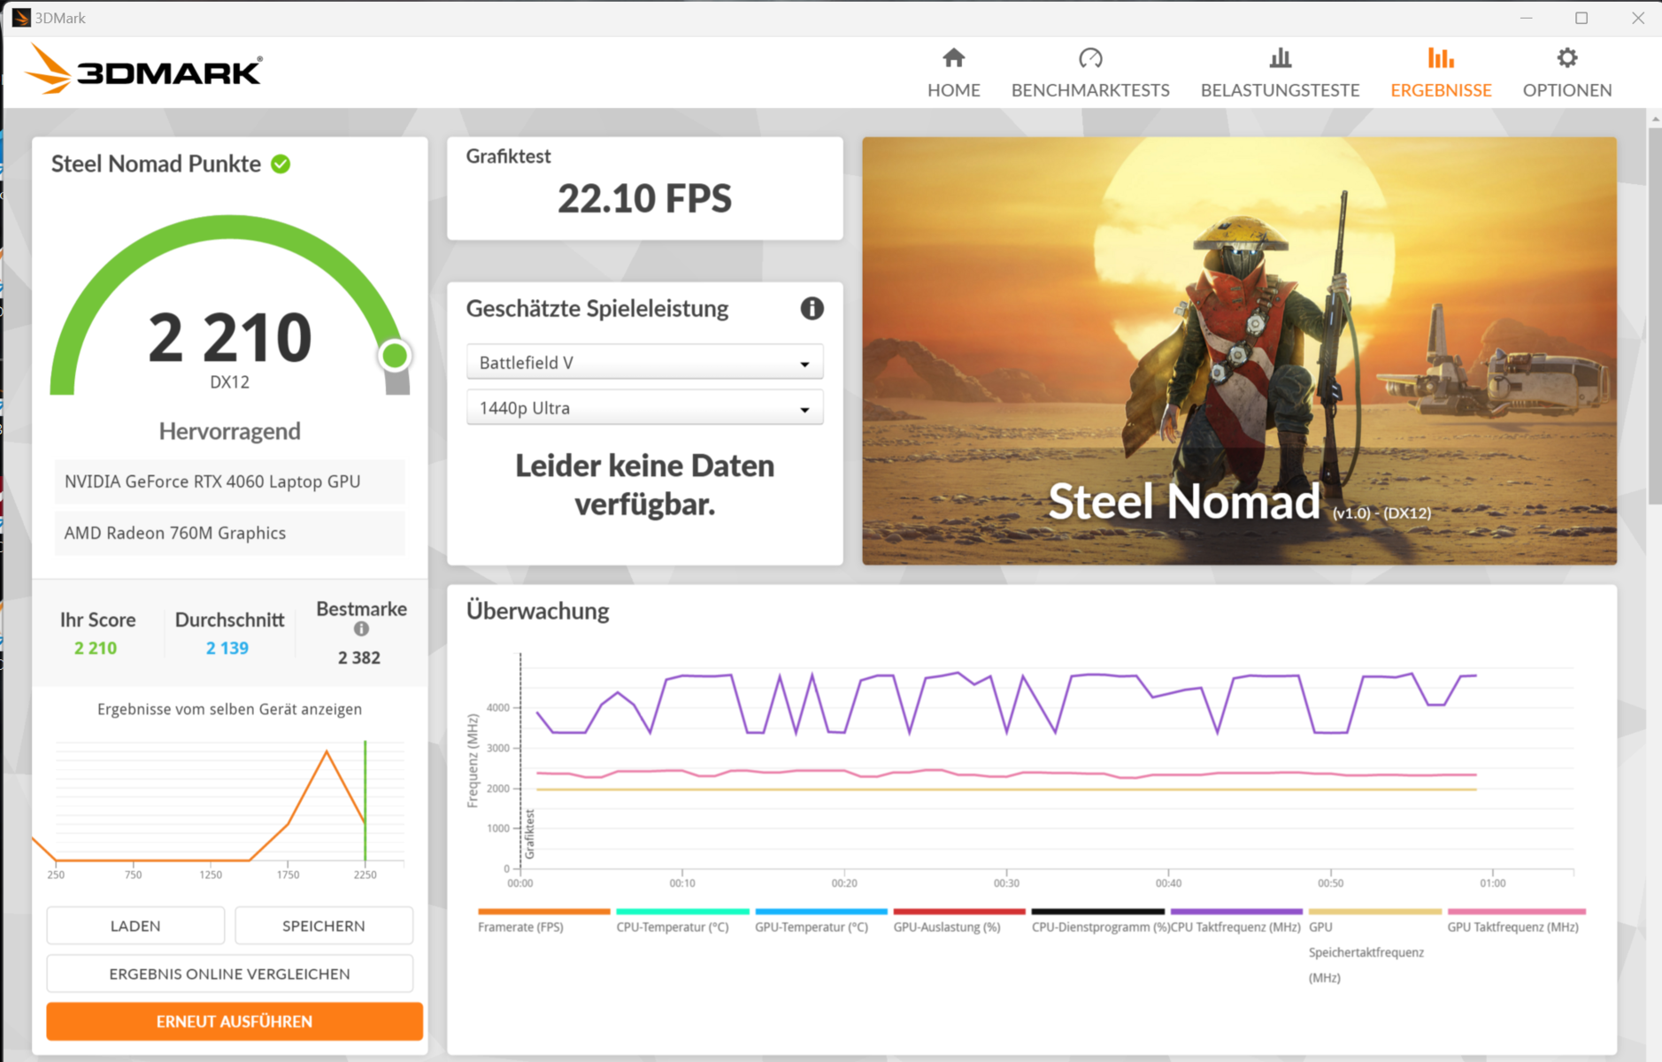Toggle GPU-Temperatur legend swatch
This screenshot has width=1662, height=1062.
click(x=820, y=911)
